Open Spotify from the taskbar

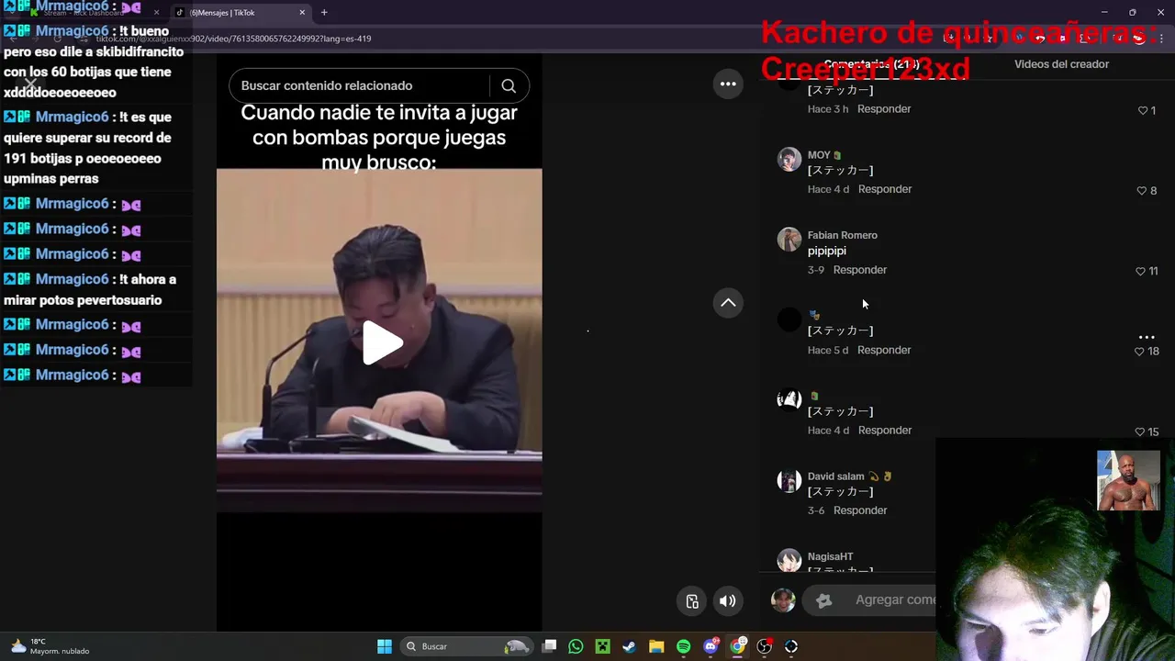coord(683,646)
